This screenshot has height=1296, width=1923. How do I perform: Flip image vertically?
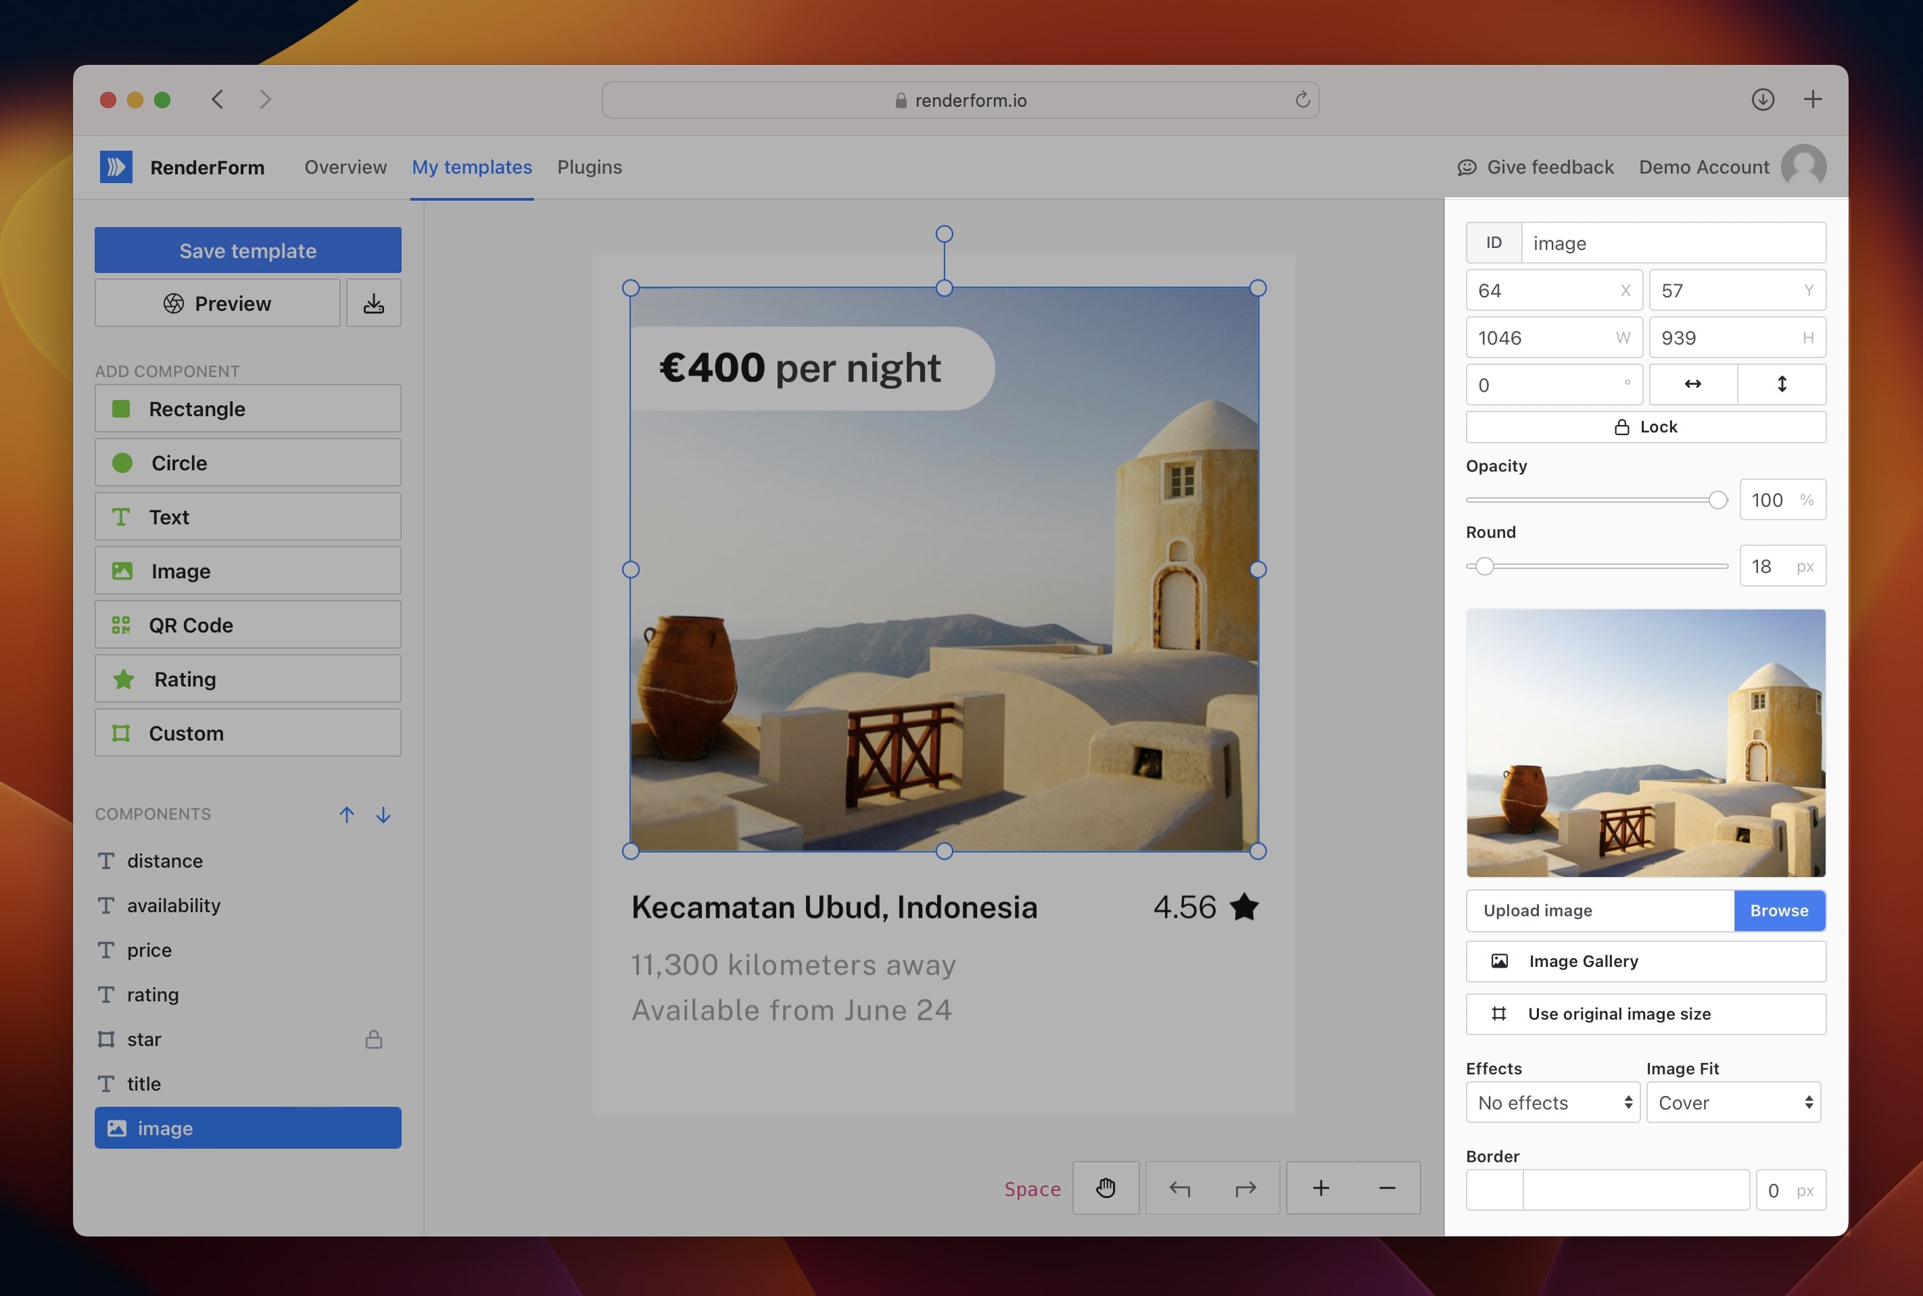[1782, 384]
